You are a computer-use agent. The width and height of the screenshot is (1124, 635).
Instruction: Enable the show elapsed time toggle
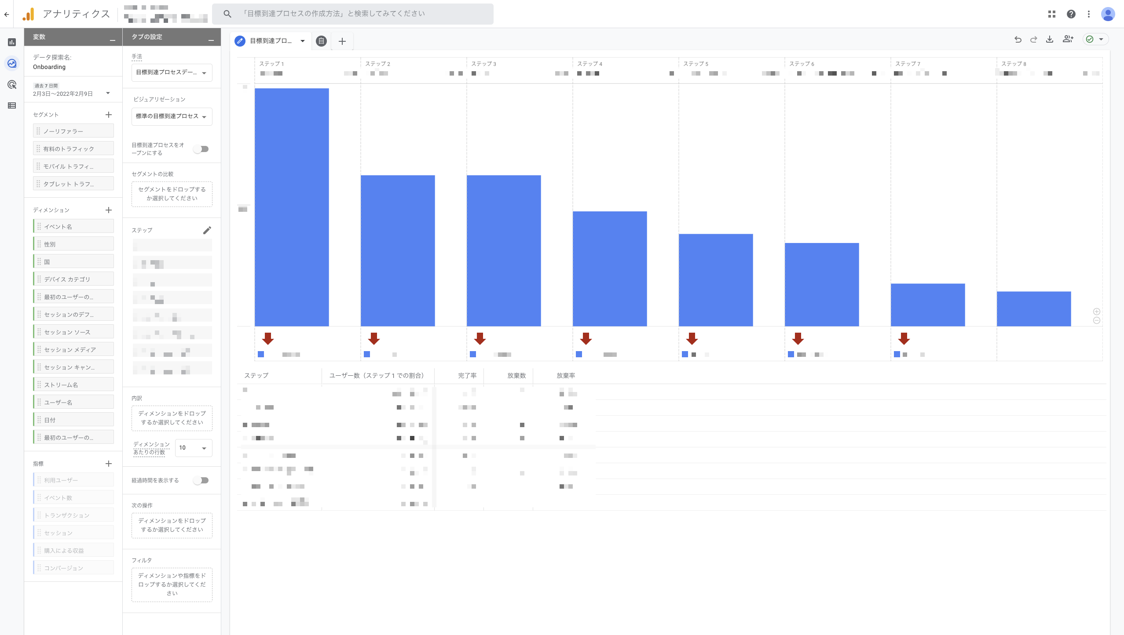pyautogui.click(x=201, y=480)
